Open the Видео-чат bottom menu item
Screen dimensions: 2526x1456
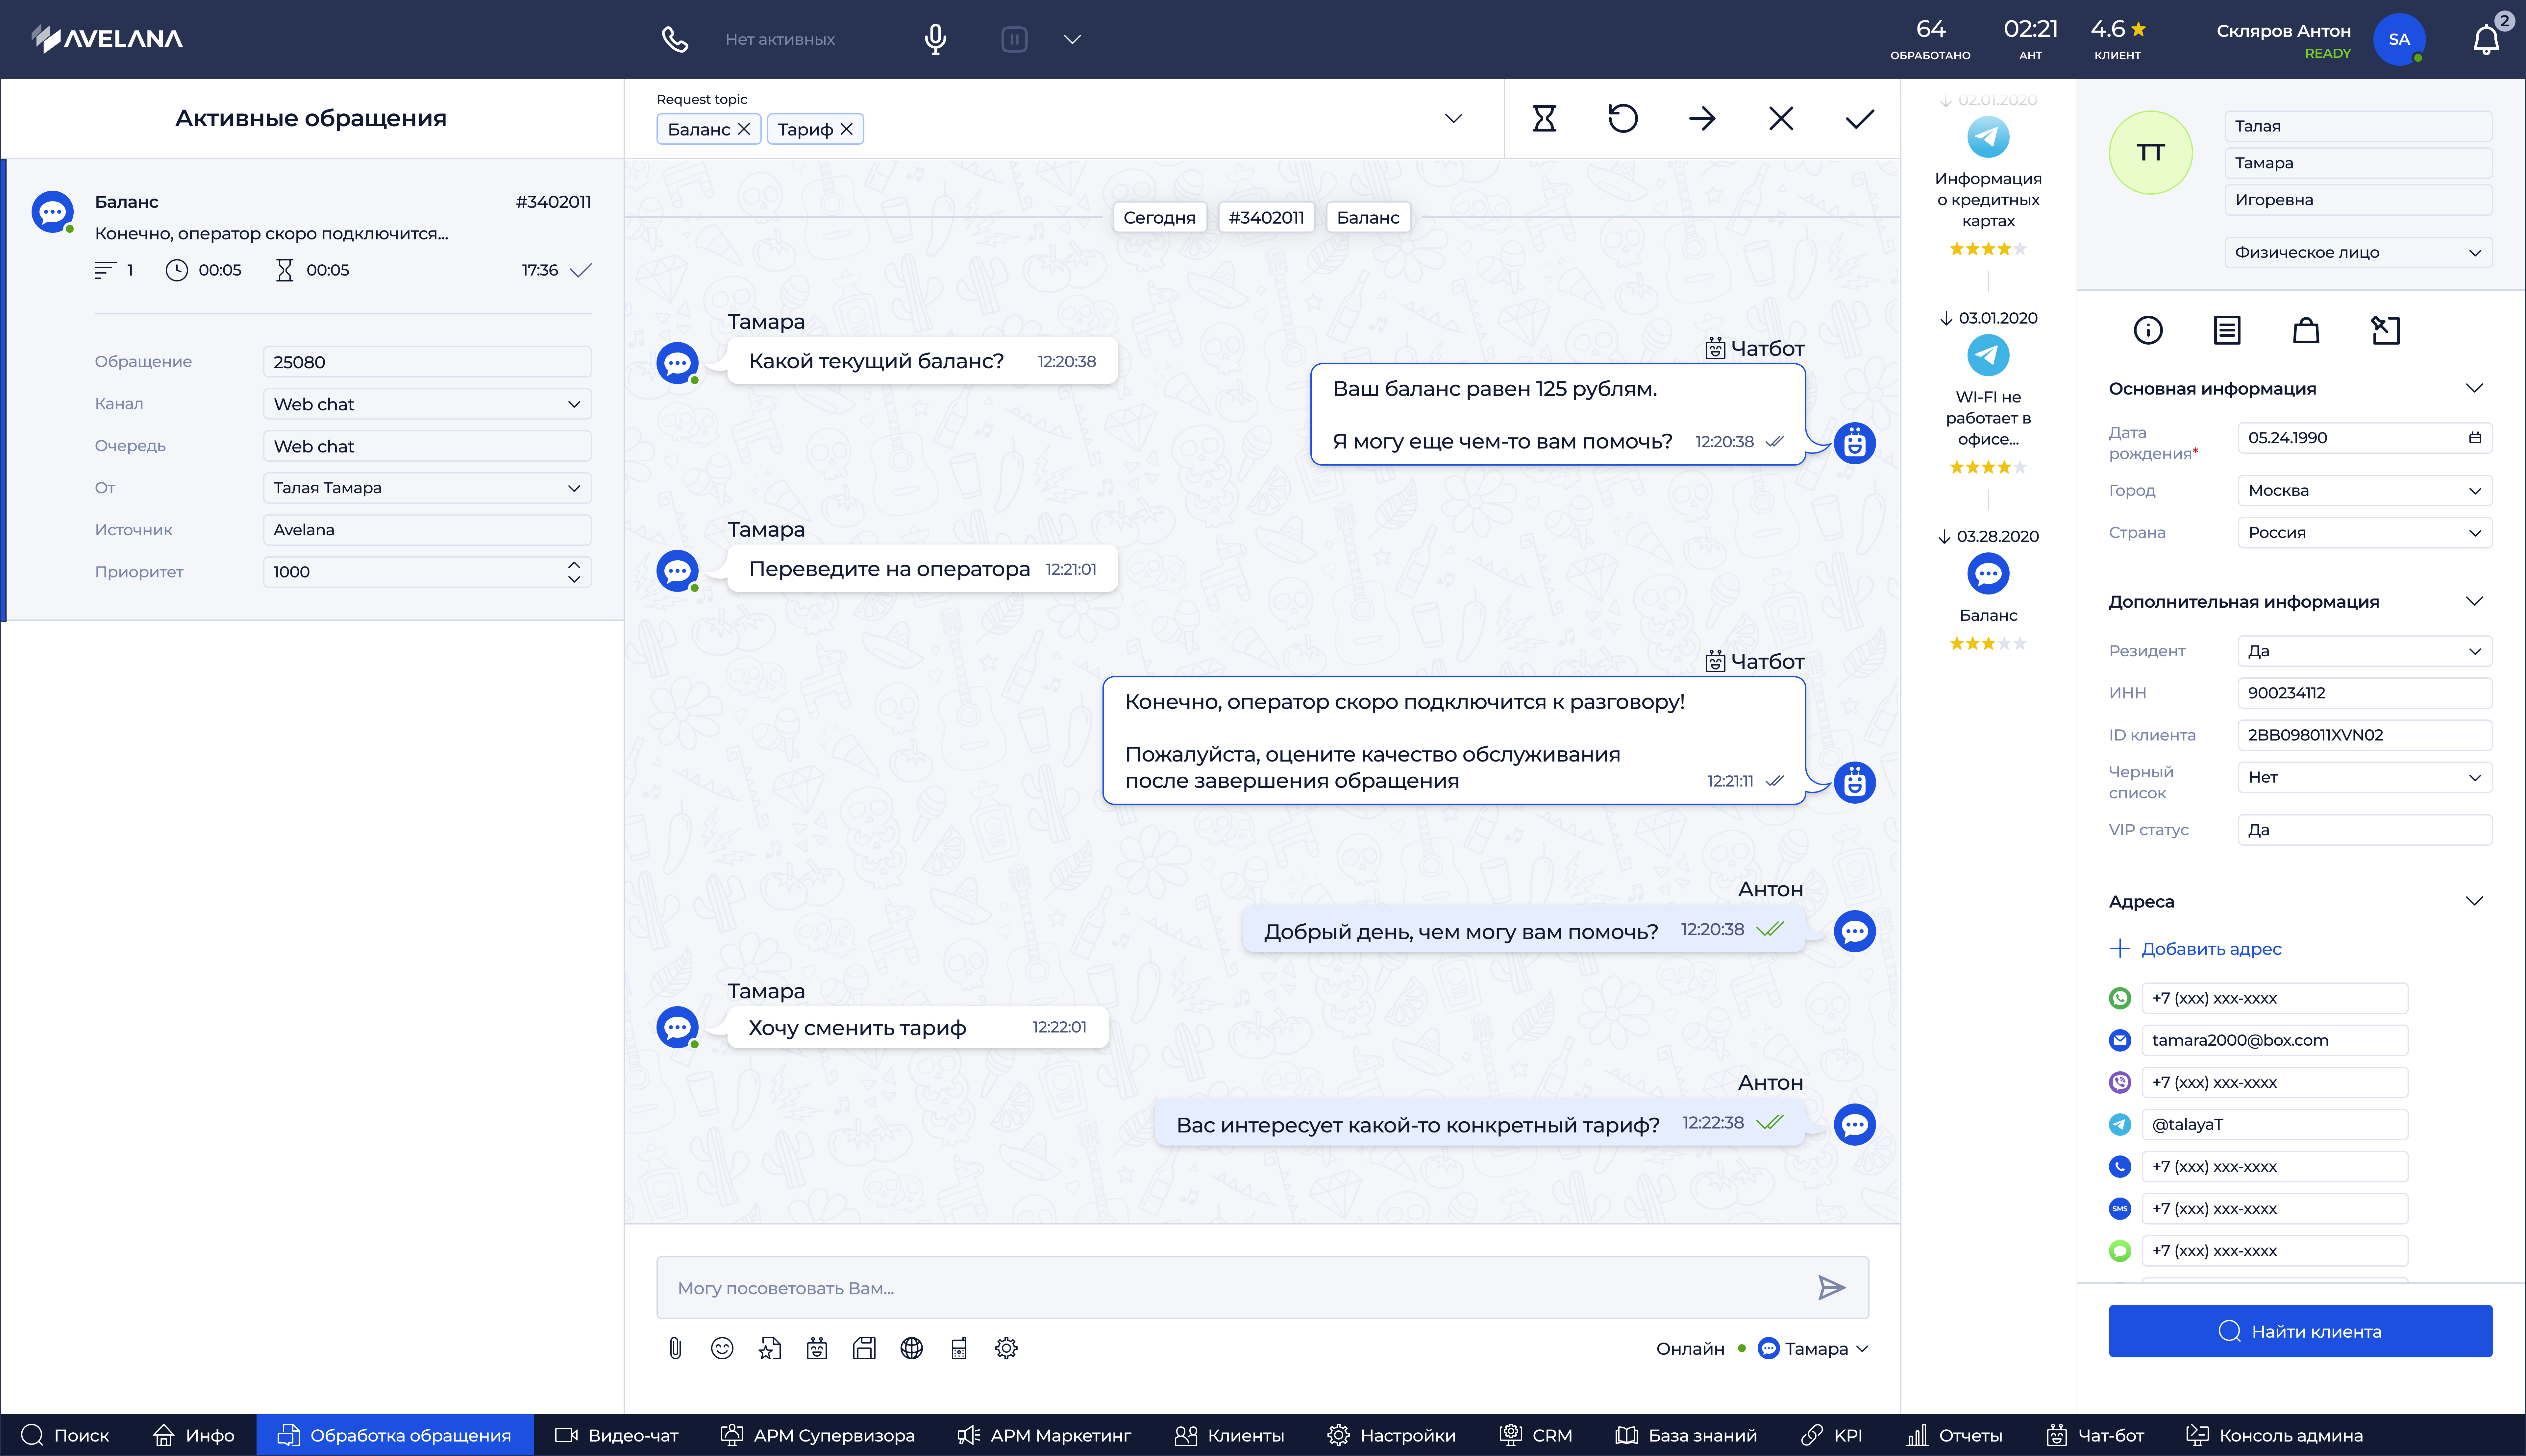617,1435
